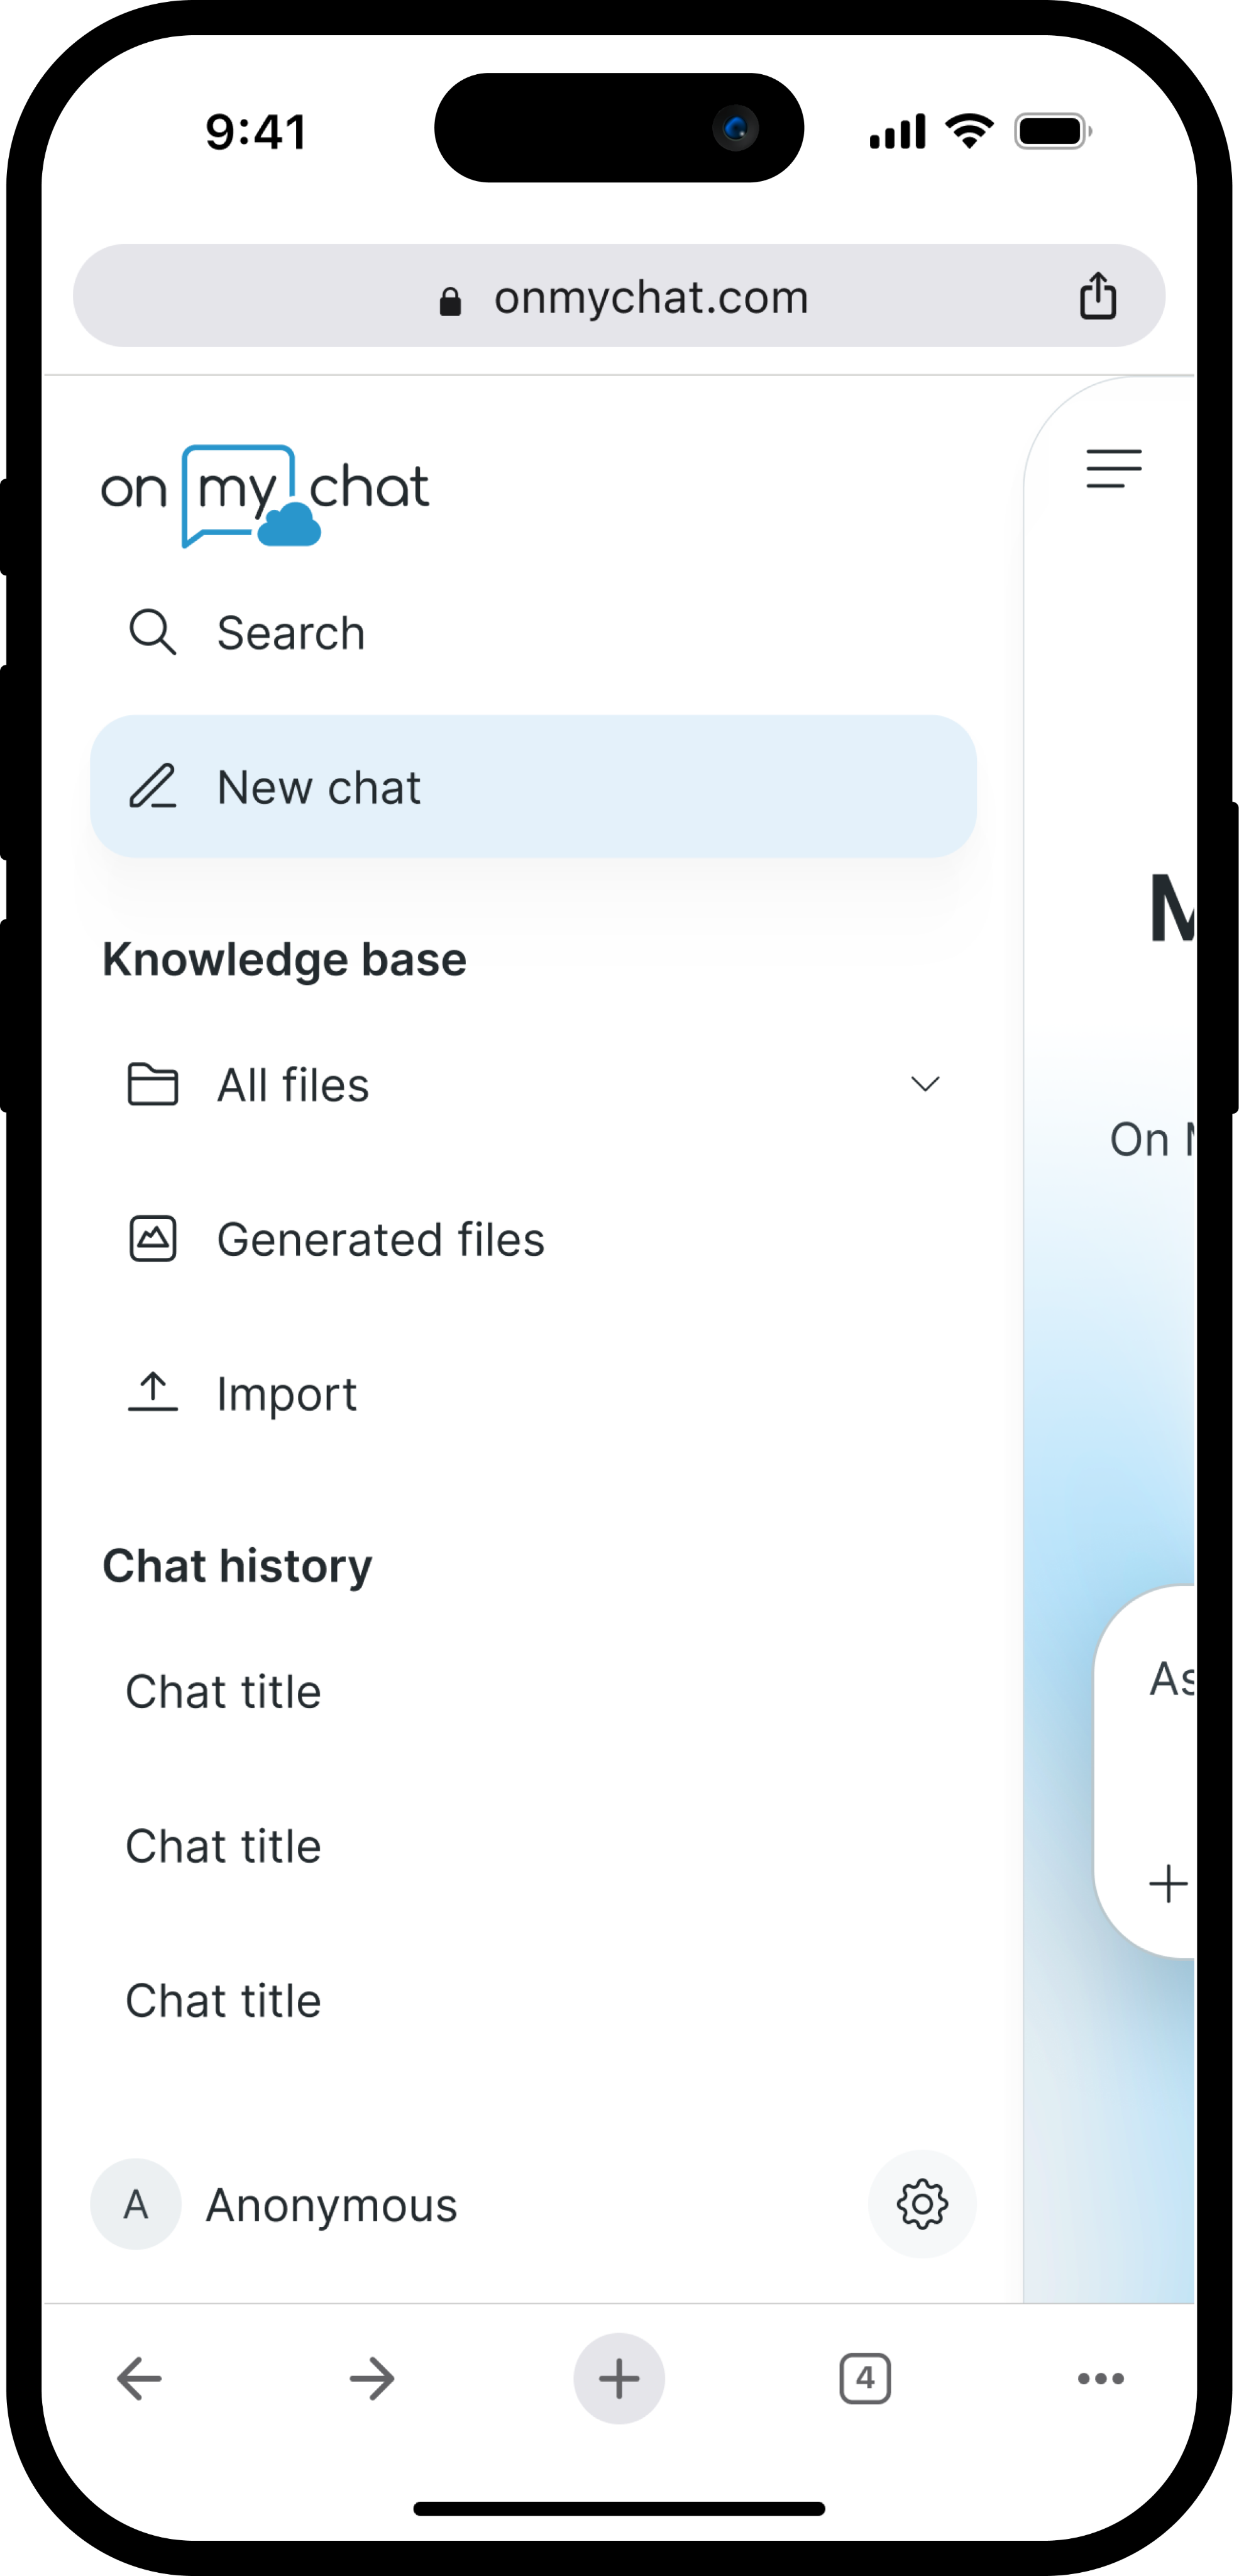
Task: Open the first Chat title entry
Action: point(223,1692)
